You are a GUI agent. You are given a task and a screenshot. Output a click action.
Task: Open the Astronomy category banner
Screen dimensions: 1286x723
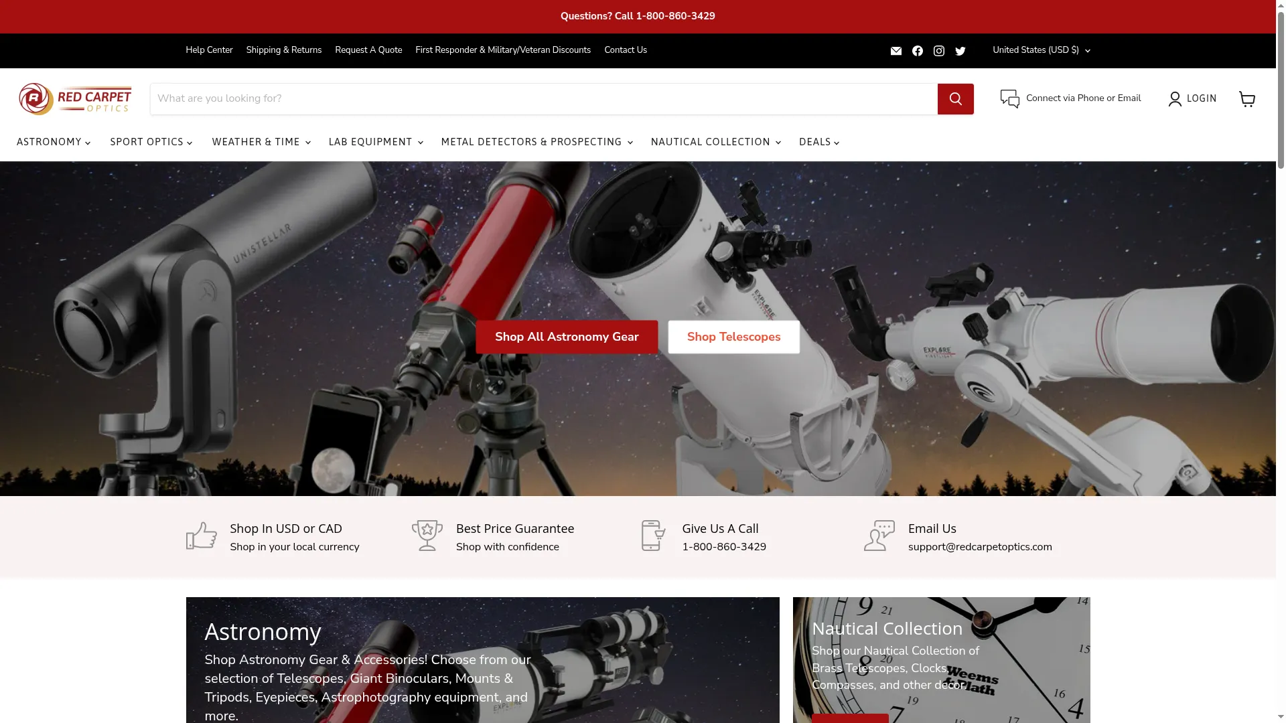(483, 660)
